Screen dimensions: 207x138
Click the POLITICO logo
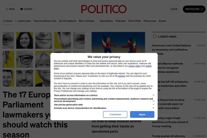click(104, 9)
